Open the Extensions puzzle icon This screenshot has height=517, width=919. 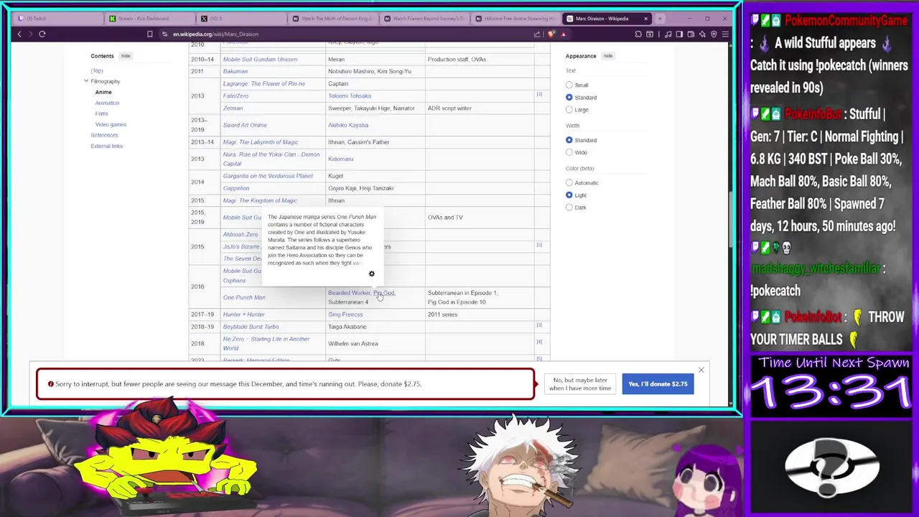(x=638, y=34)
